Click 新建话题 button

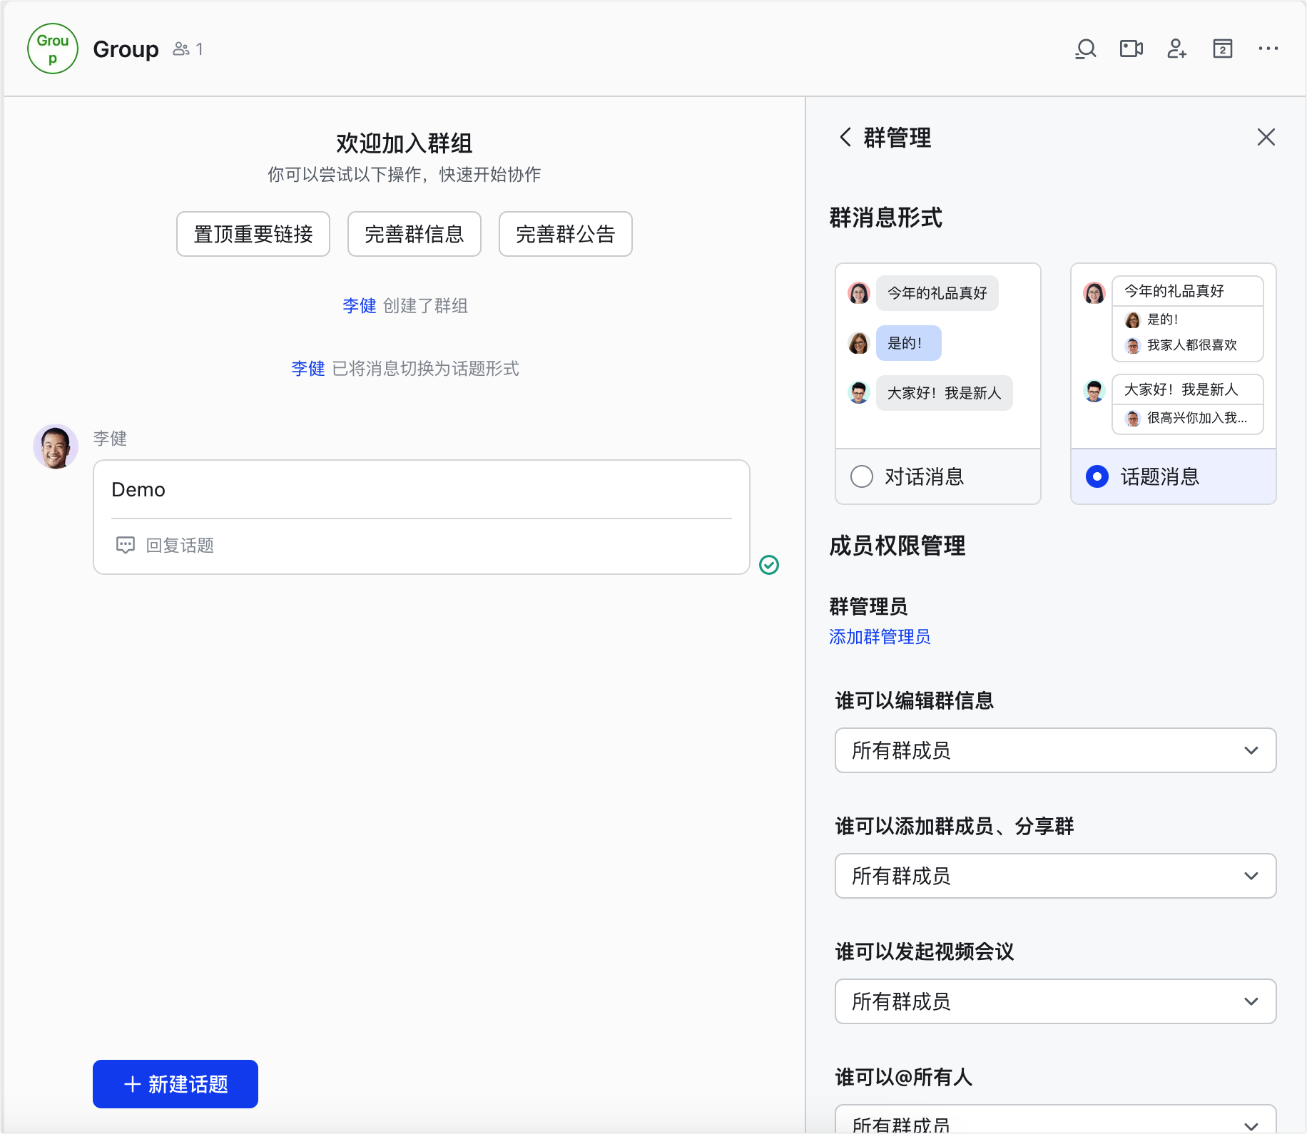[176, 1084]
